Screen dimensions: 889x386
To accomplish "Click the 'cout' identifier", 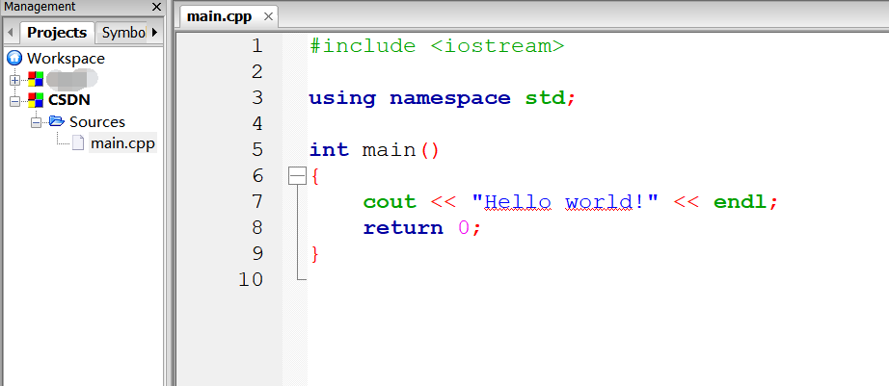I will click(x=390, y=202).
